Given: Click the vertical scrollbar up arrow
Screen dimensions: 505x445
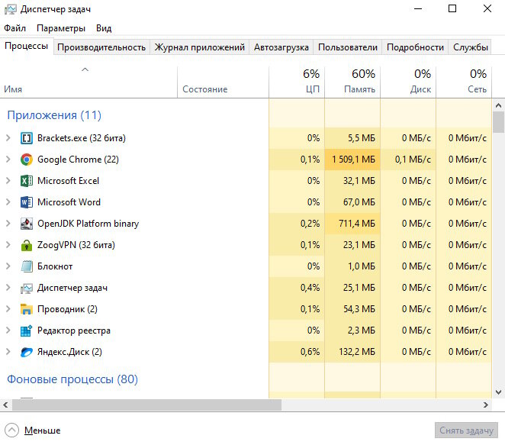Looking at the screenshot, I should tap(498, 105).
